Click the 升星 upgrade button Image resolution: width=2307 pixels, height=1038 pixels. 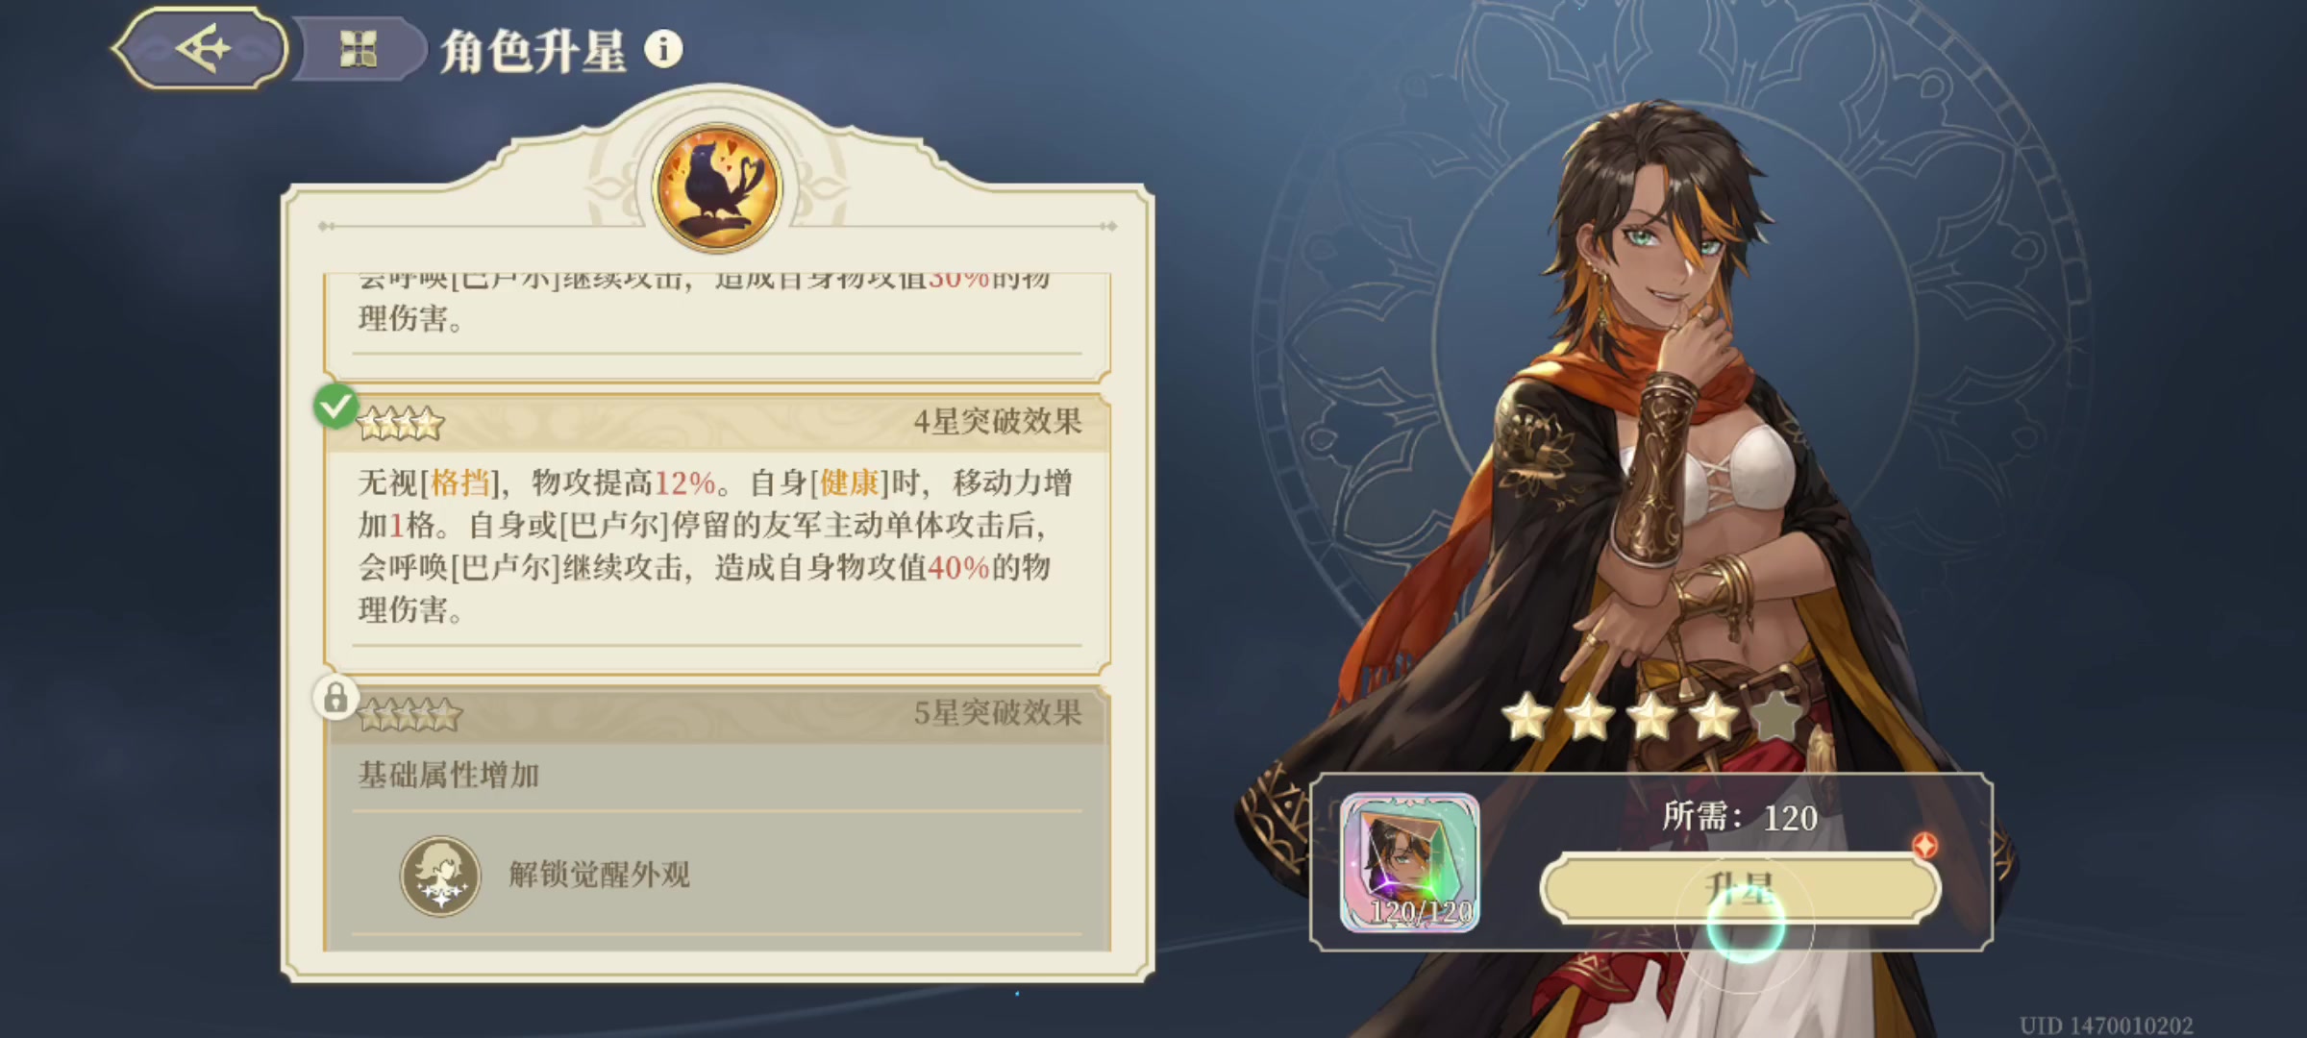(1740, 888)
